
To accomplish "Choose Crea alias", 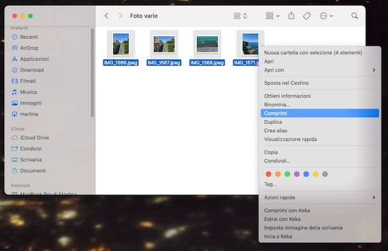I will pyautogui.click(x=320, y=131).
